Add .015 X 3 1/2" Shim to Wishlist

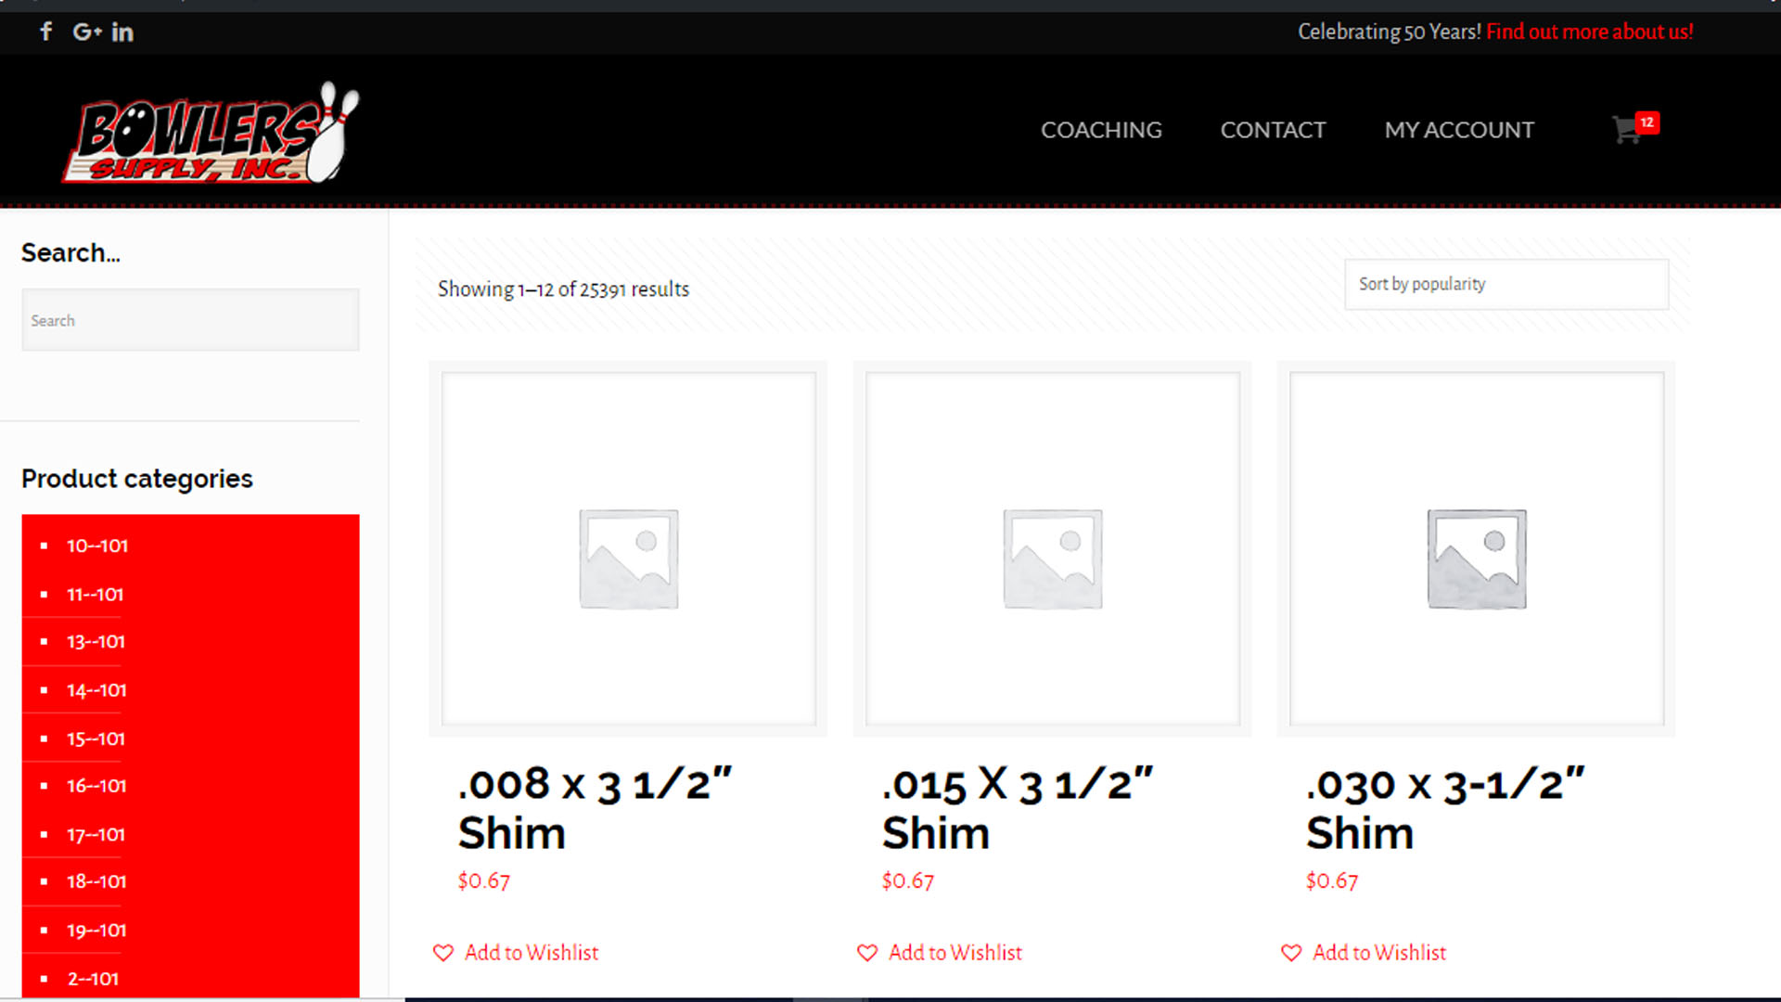tap(955, 953)
